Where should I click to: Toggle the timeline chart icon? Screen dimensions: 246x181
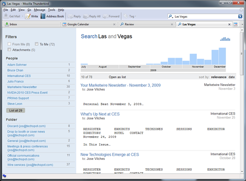click(225, 39)
